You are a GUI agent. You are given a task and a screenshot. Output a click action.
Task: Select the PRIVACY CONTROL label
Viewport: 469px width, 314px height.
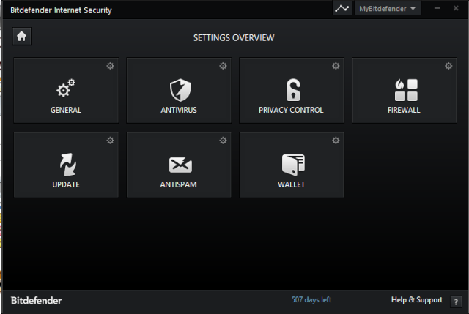tap(291, 110)
